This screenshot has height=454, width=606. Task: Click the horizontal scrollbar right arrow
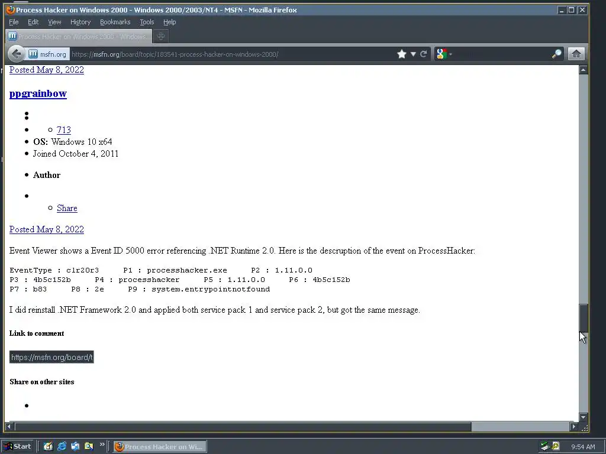[574, 427]
